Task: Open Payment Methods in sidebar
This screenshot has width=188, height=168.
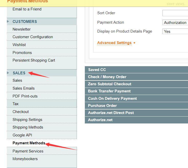Action: click(x=29, y=143)
